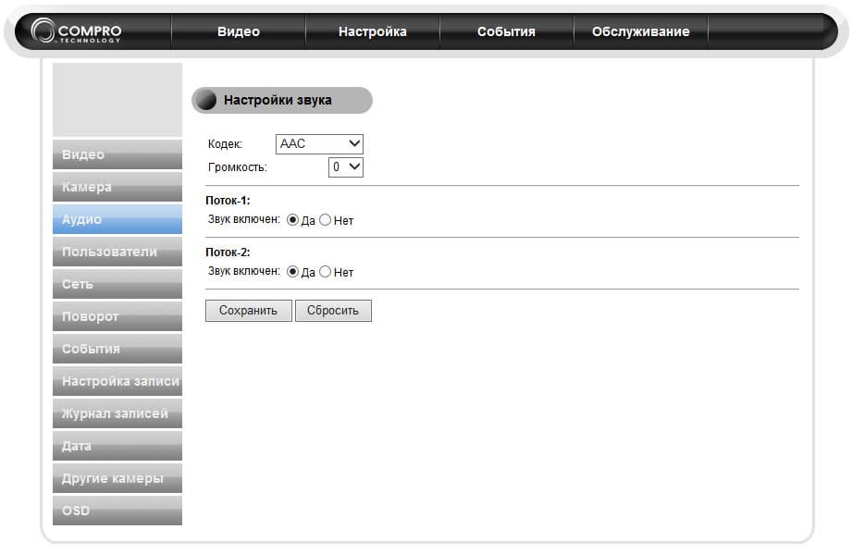This screenshot has width=852, height=554.
Task: Click the Compro Technology logo
Action: 76,31
